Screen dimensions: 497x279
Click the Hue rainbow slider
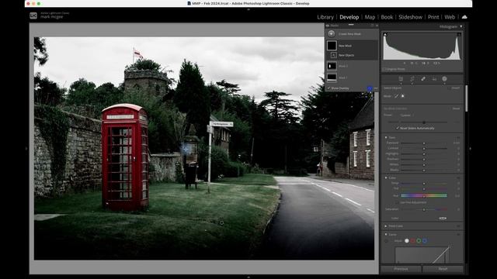[x=424, y=196]
